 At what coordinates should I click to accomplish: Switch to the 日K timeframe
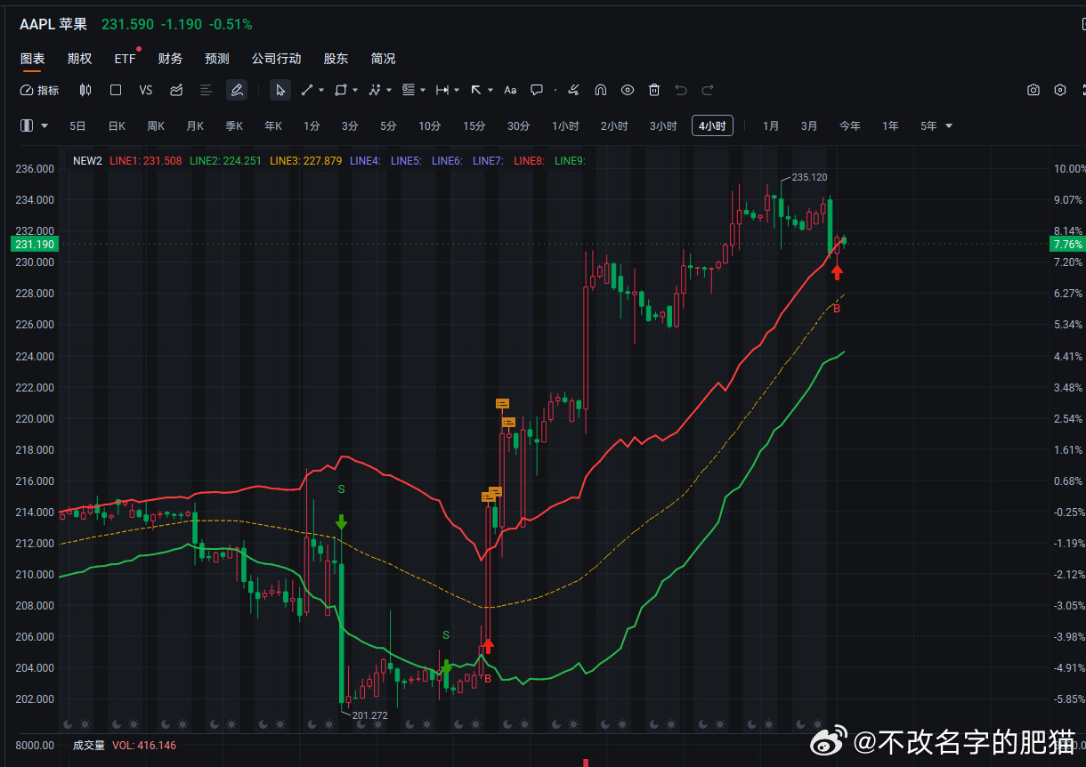[117, 125]
